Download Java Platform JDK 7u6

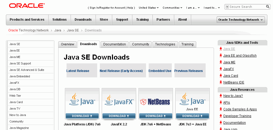82,116
